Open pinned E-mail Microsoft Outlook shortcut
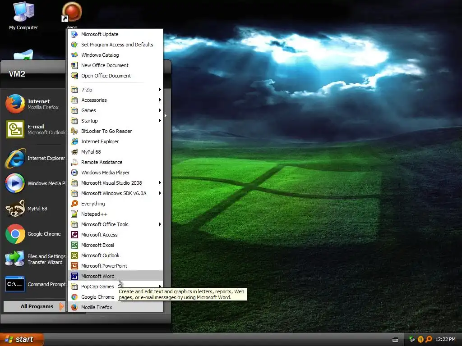Image resolution: width=462 pixels, height=346 pixels. pyautogui.click(x=35, y=129)
